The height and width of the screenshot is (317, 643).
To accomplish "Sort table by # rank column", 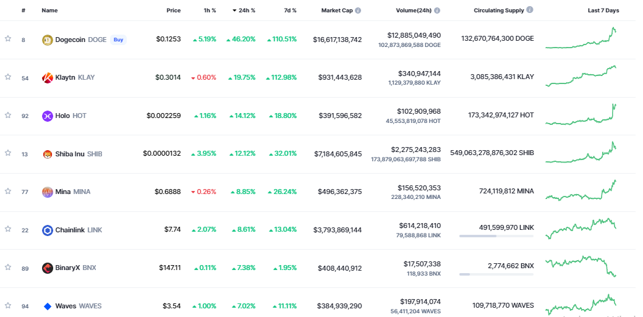I will pyautogui.click(x=23, y=11).
